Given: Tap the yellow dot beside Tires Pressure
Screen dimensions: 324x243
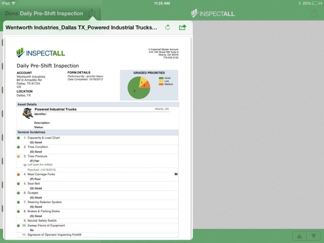Looking at the screenshot, I should pyautogui.click(x=18, y=156).
